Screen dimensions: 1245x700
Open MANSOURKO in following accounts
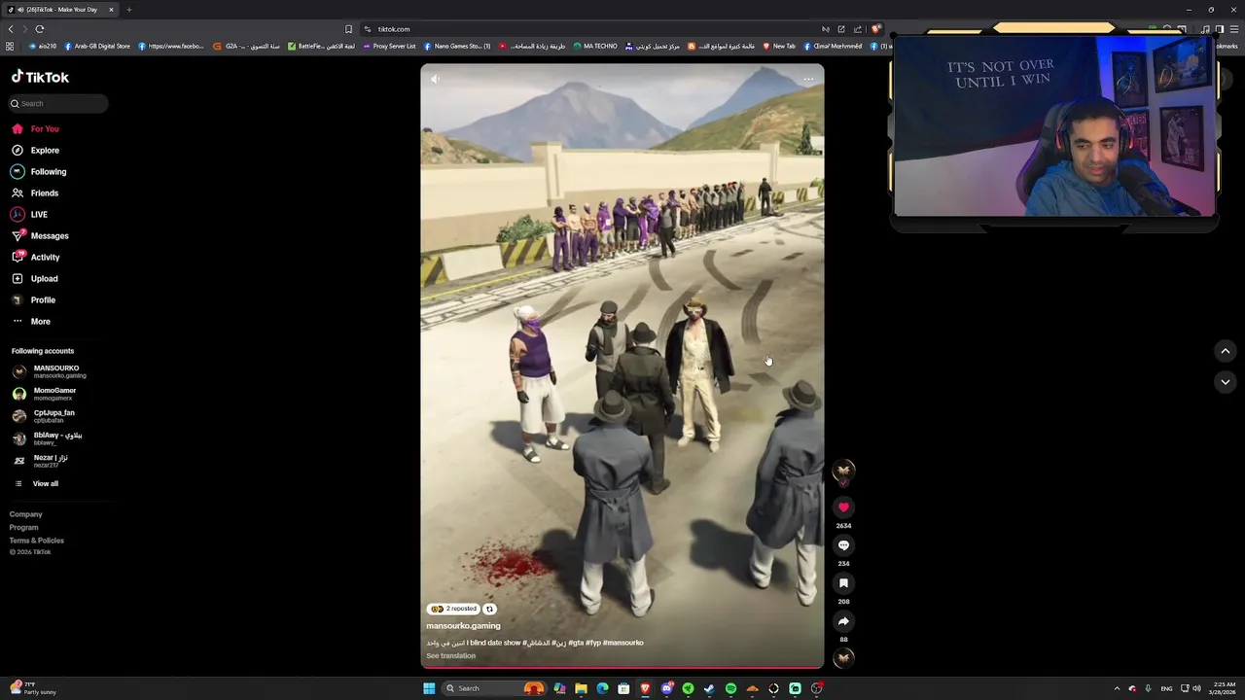click(49, 371)
